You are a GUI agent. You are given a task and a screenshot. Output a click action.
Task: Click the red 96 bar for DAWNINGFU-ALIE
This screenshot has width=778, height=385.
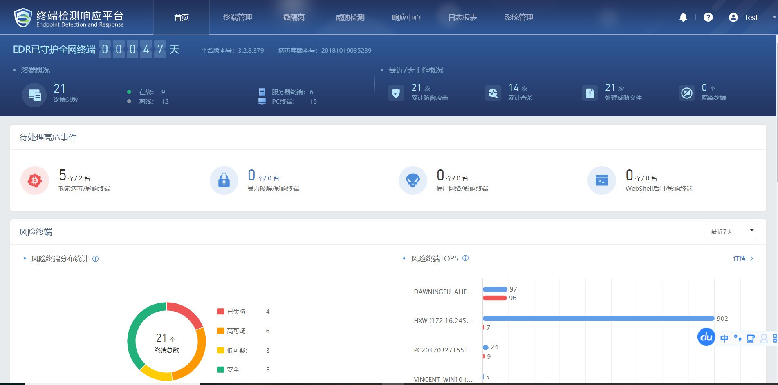[x=495, y=298]
